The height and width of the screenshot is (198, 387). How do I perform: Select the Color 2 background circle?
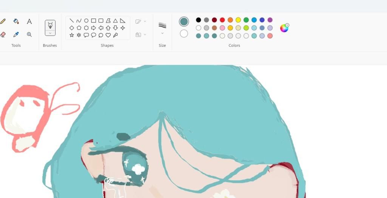[184, 34]
